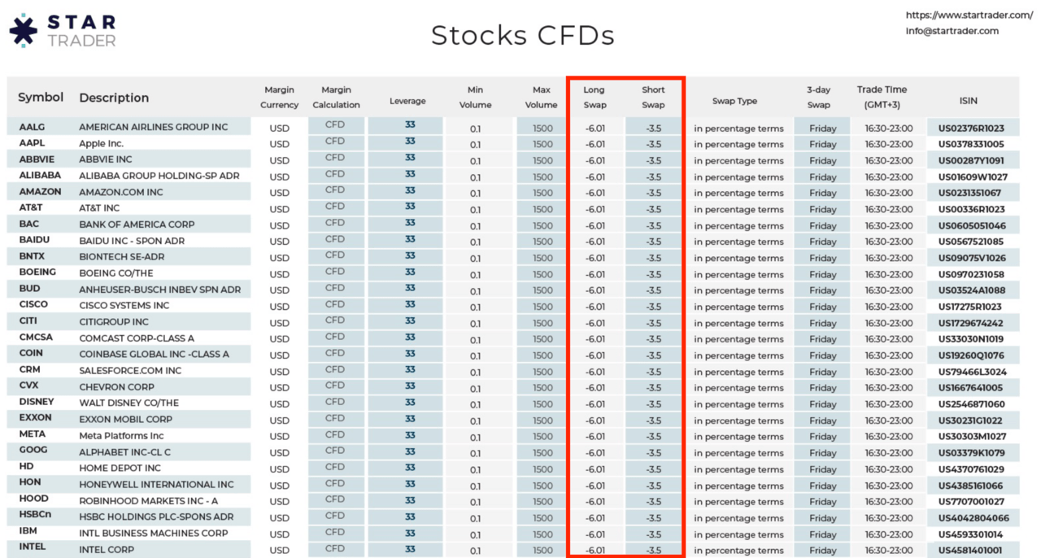Screen dimensions: 1041x558
Task: Select the Long Swap column header
Action: point(595,97)
